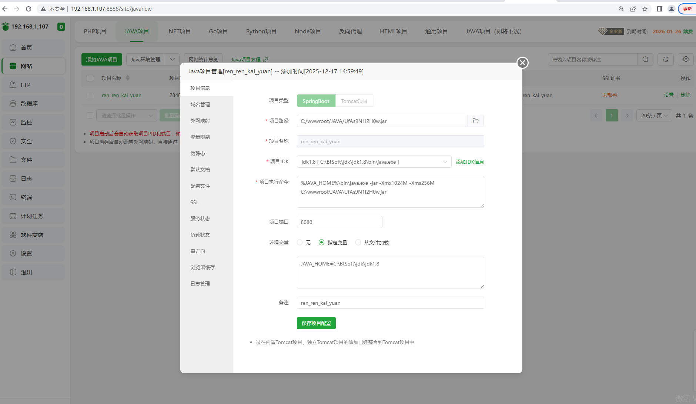
Task: Close the Java project management dialog
Action: tap(522, 63)
